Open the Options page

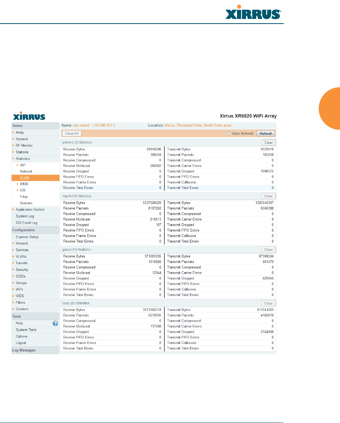(22, 337)
